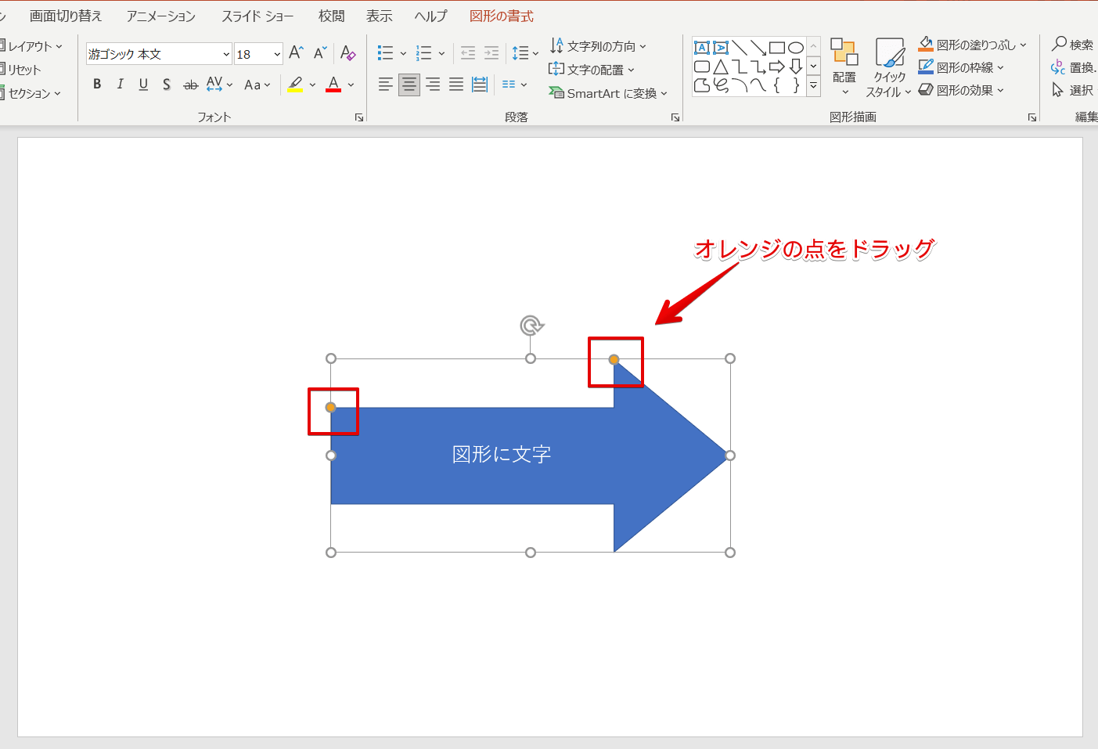Open 配置 Arrange menu
1098x749 pixels.
click(844, 67)
